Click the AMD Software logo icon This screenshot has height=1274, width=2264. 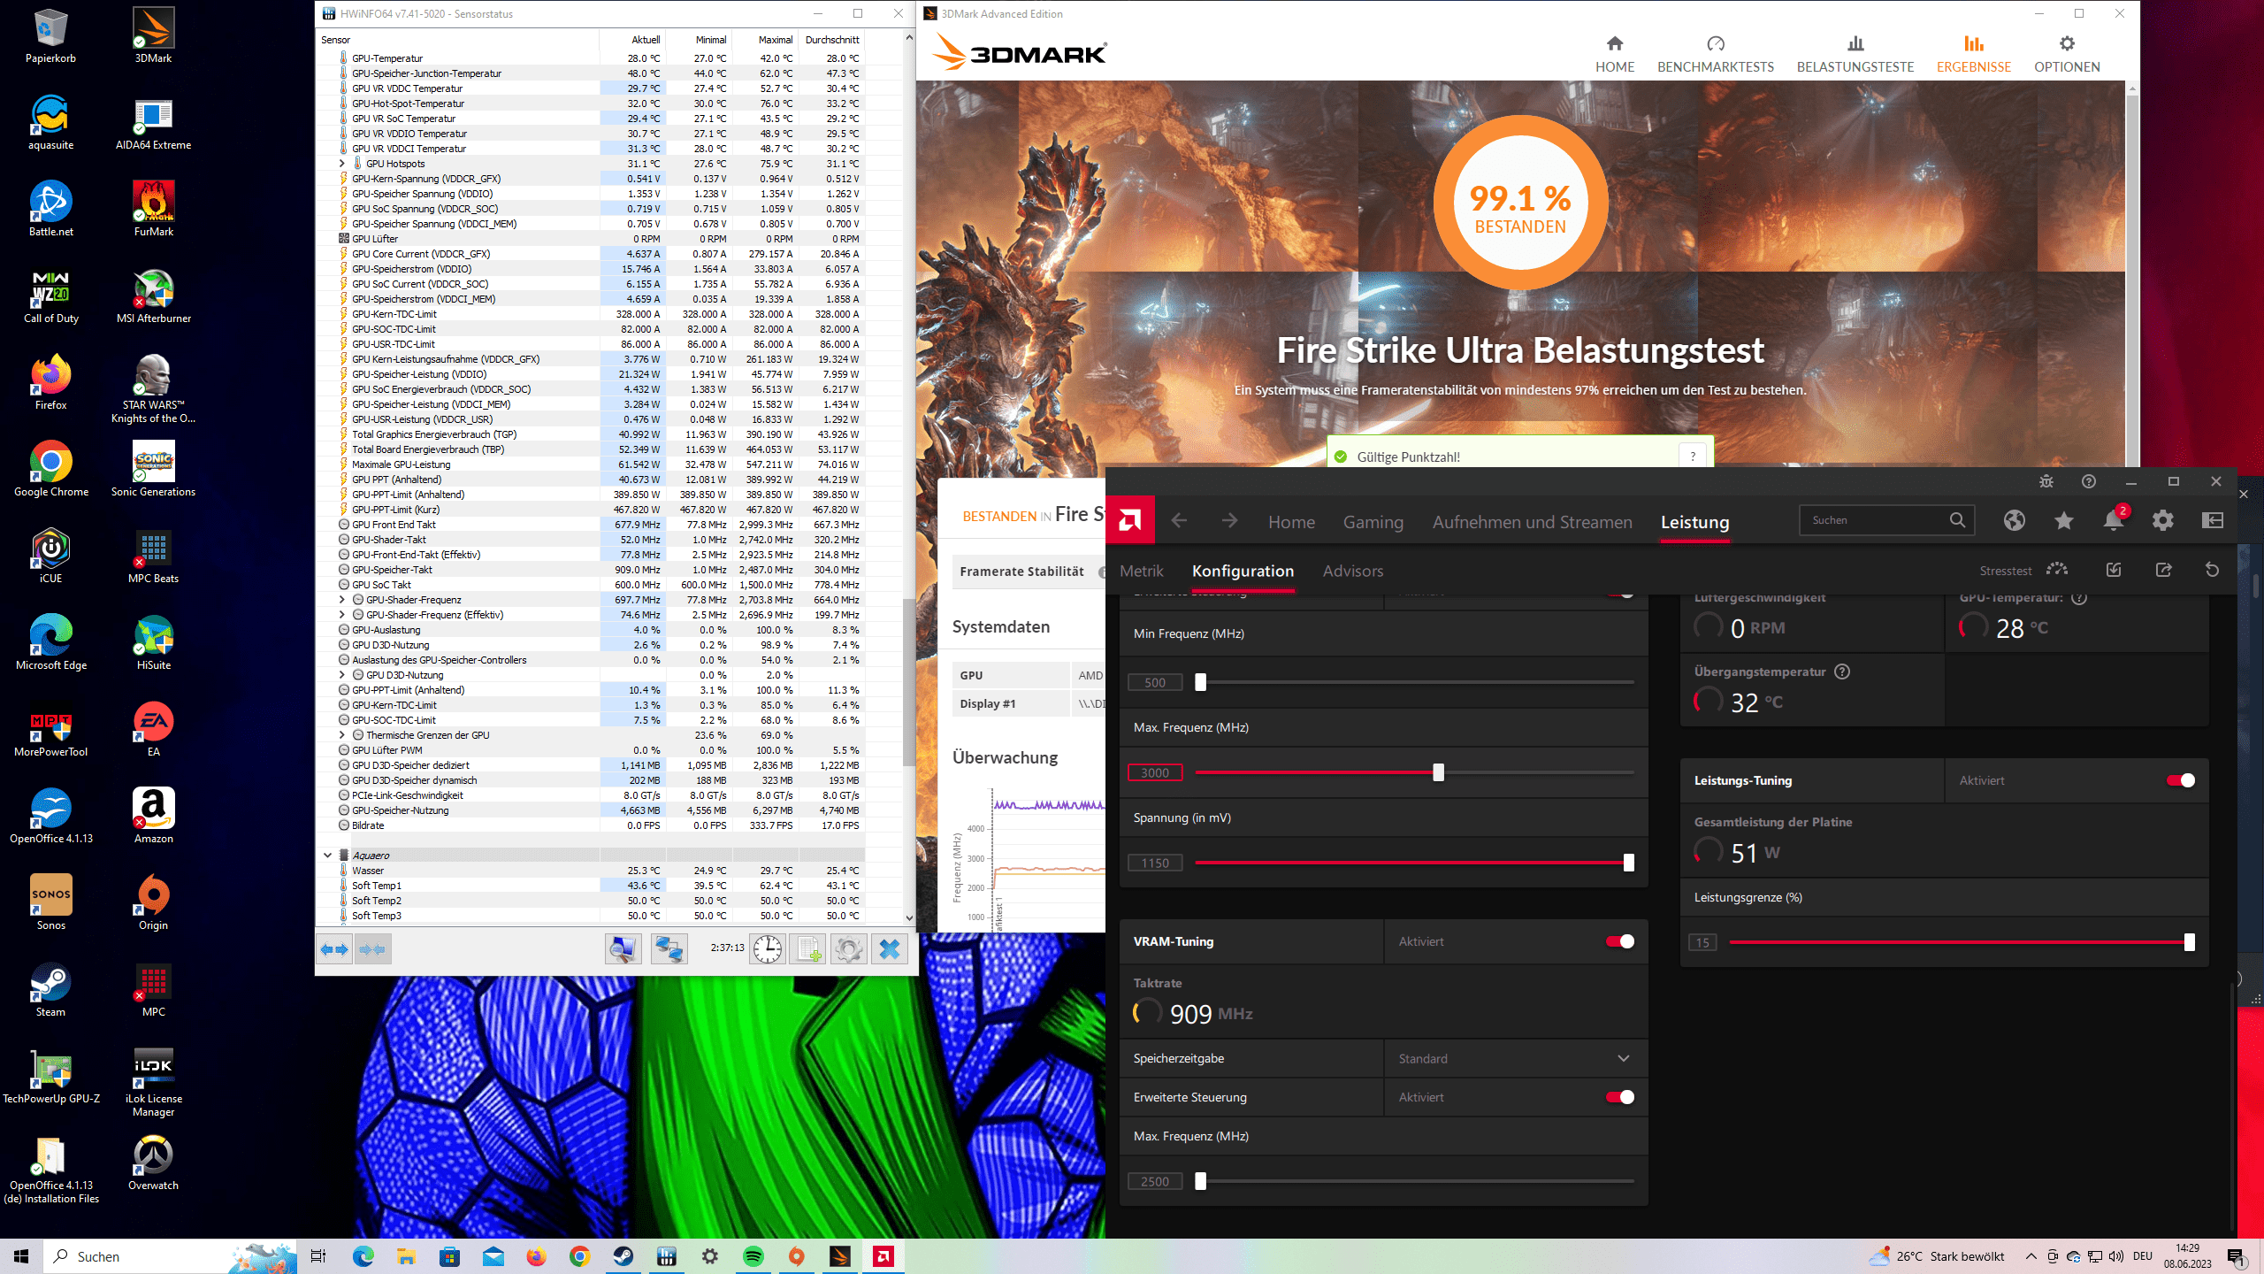coord(1129,520)
